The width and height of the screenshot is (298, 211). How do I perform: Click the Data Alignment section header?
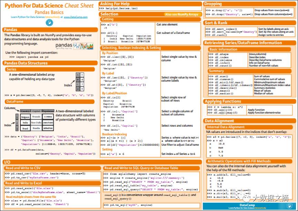click(x=219, y=121)
